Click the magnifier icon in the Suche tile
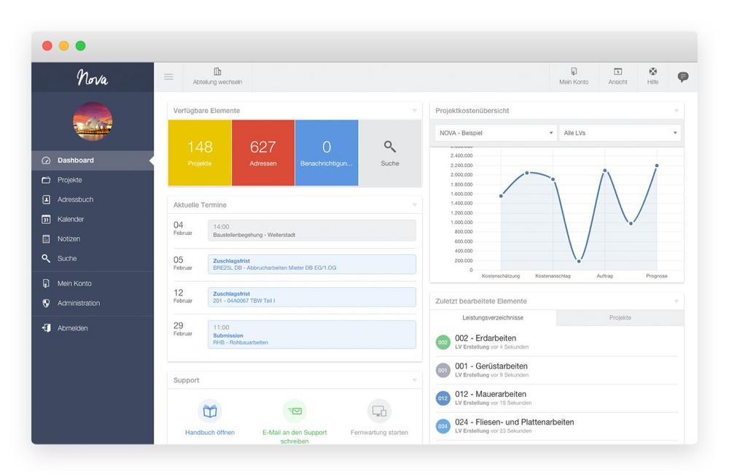The width and height of the screenshot is (729, 475). (389, 147)
